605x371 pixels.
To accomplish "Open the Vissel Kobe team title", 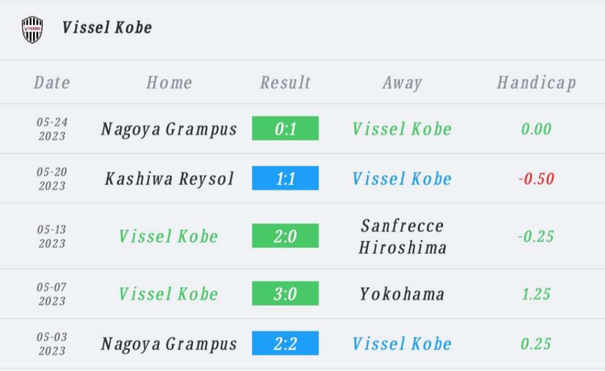I will coord(107,27).
